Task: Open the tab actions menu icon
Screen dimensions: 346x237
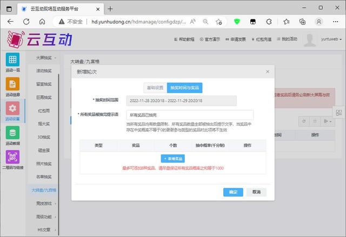Action: click(x=9, y=9)
